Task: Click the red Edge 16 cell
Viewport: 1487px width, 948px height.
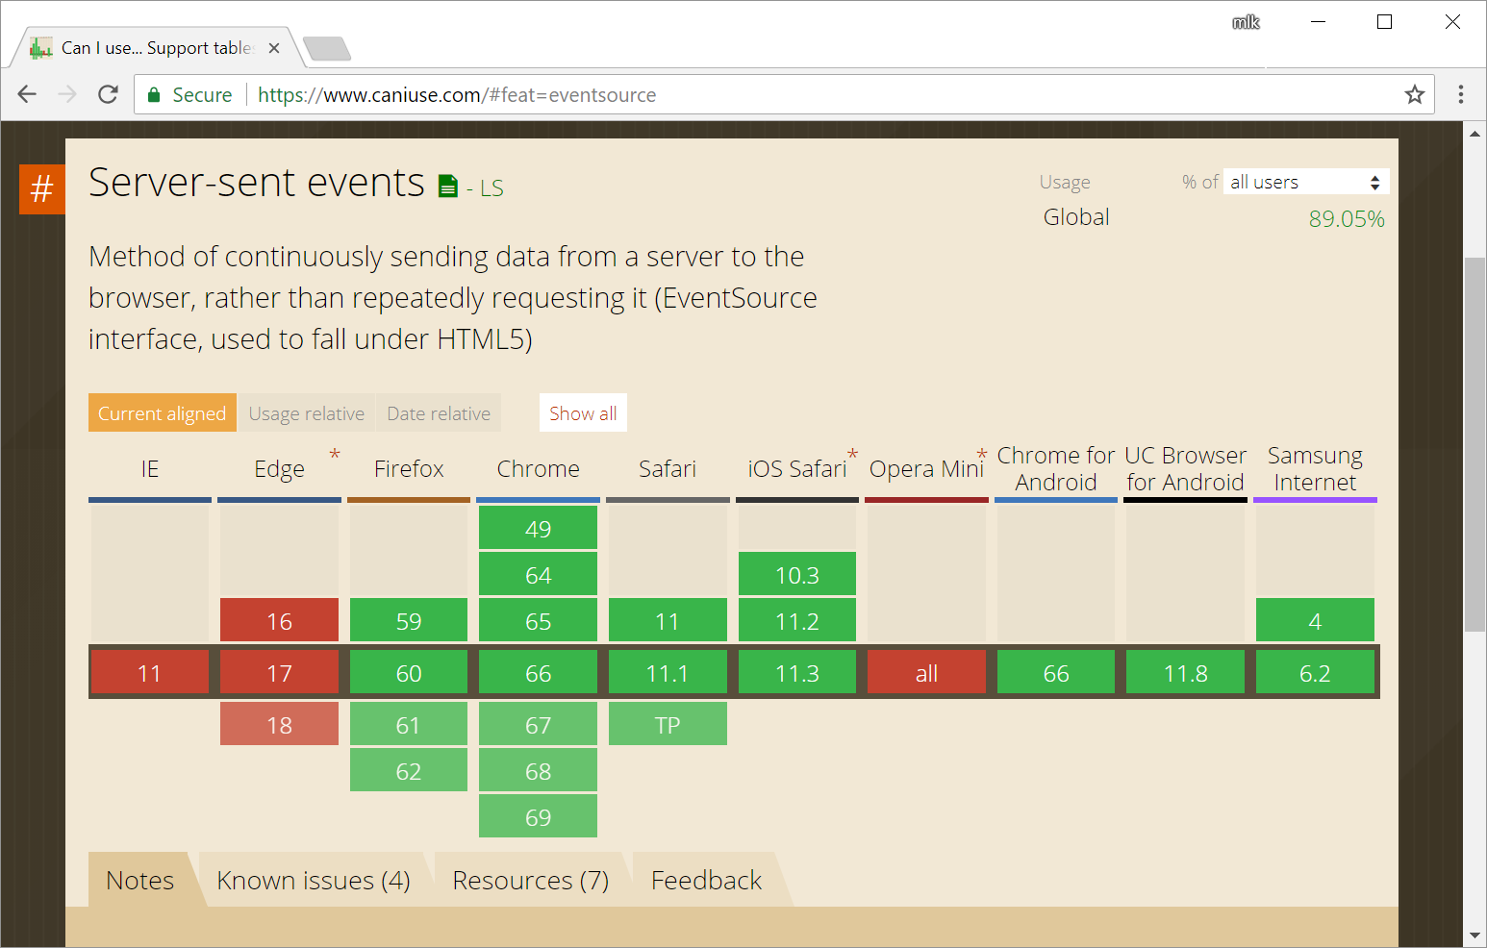Action: coord(279,620)
